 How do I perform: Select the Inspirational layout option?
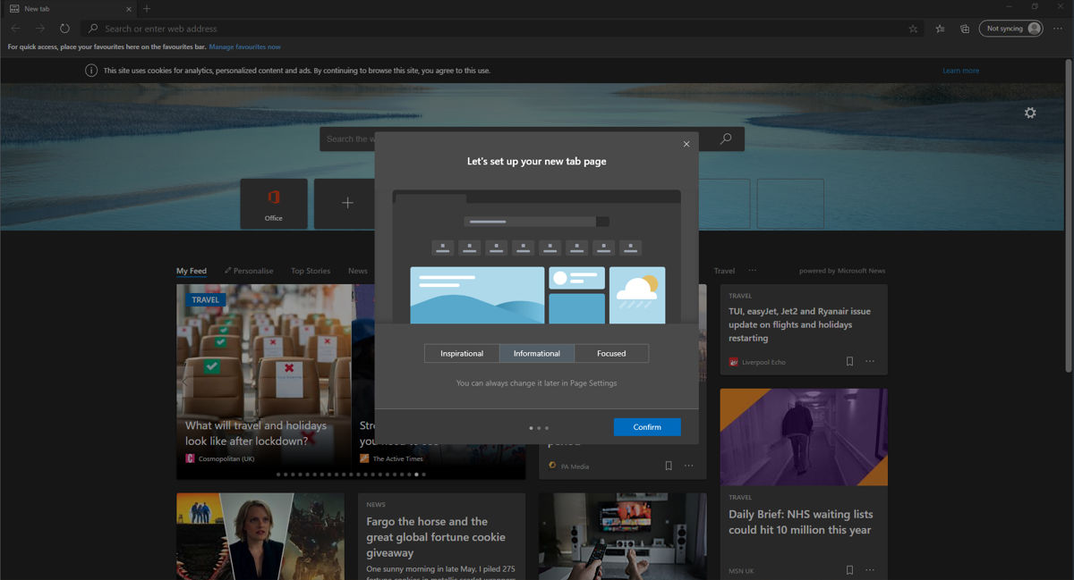coord(462,354)
